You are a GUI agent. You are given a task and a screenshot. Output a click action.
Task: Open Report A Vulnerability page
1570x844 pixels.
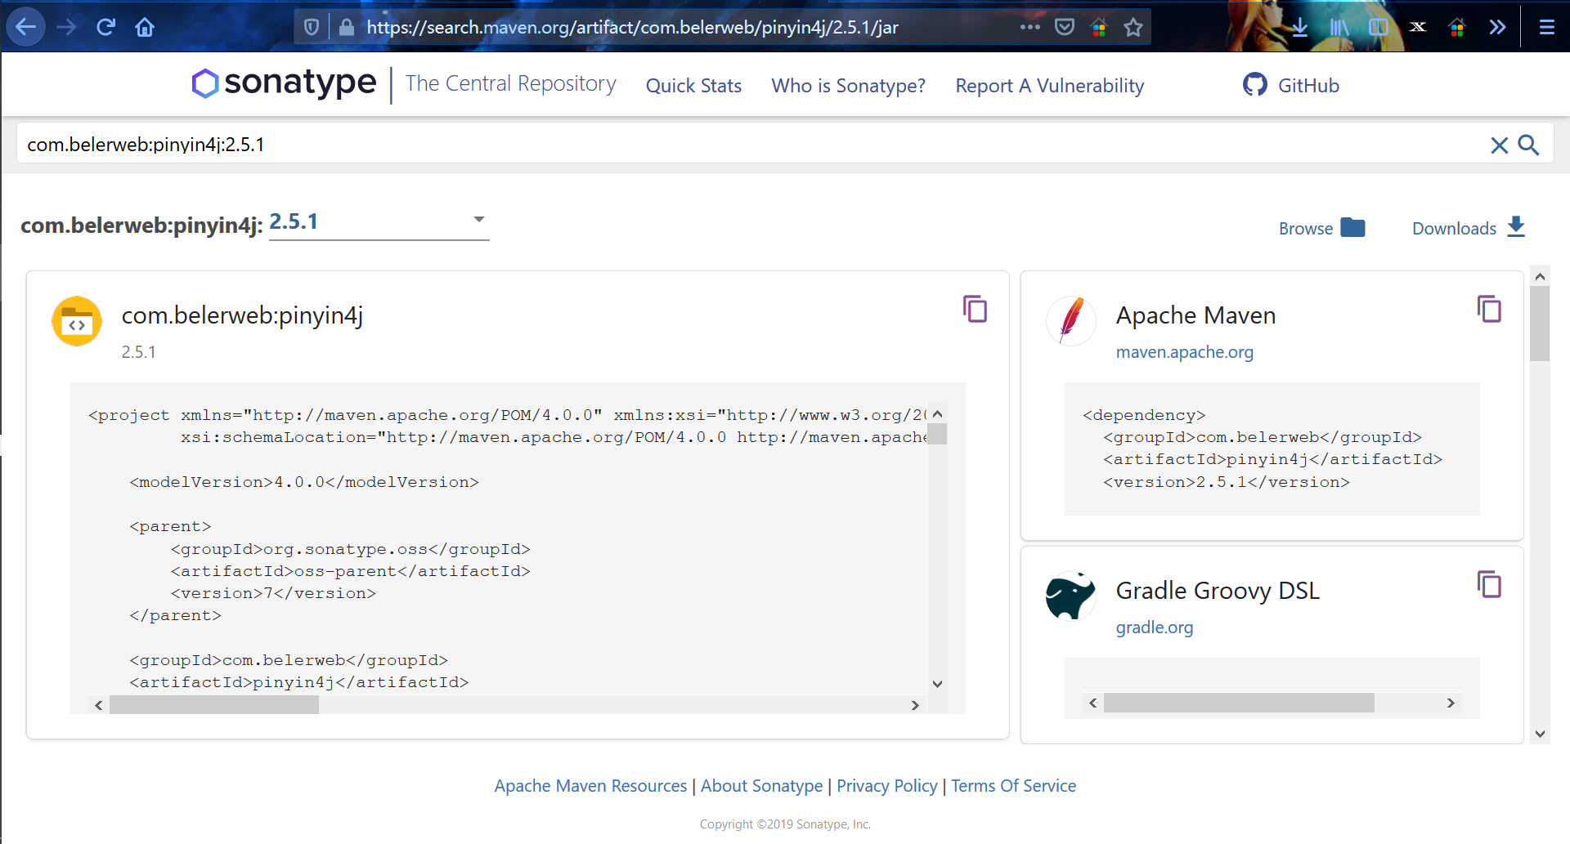[1049, 86]
